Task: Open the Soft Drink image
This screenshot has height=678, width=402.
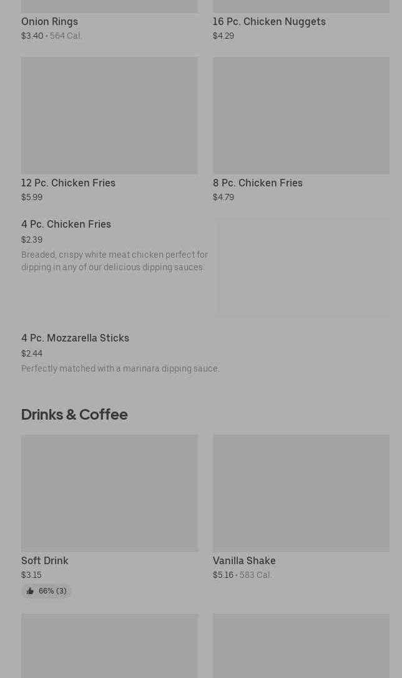Action: coord(110,493)
